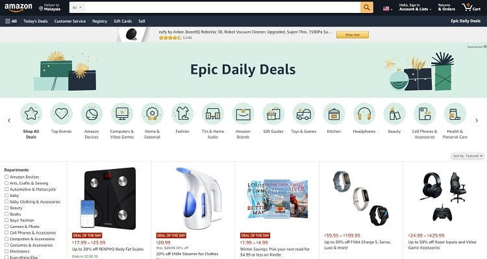Open the shopping cart

pos(471,7)
